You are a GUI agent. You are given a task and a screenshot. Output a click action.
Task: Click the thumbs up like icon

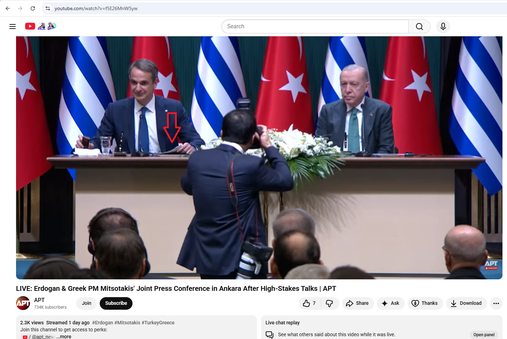(307, 303)
